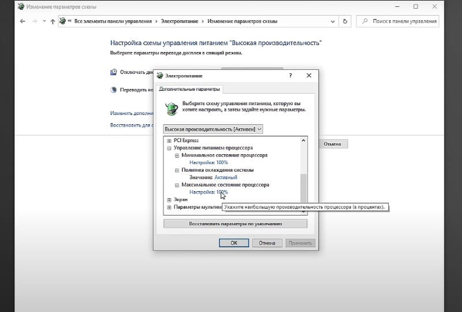This screenshot has height=312, width=462.
Task: Click Восстановить параметры по умолчанию button
Action: coord(235,224)
